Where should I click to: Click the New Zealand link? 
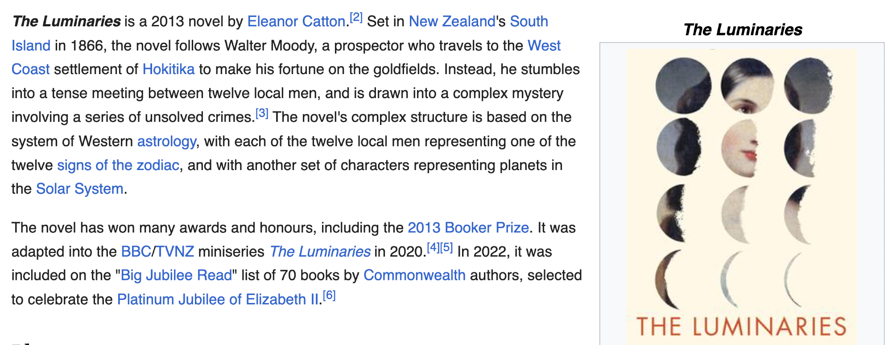452,21
